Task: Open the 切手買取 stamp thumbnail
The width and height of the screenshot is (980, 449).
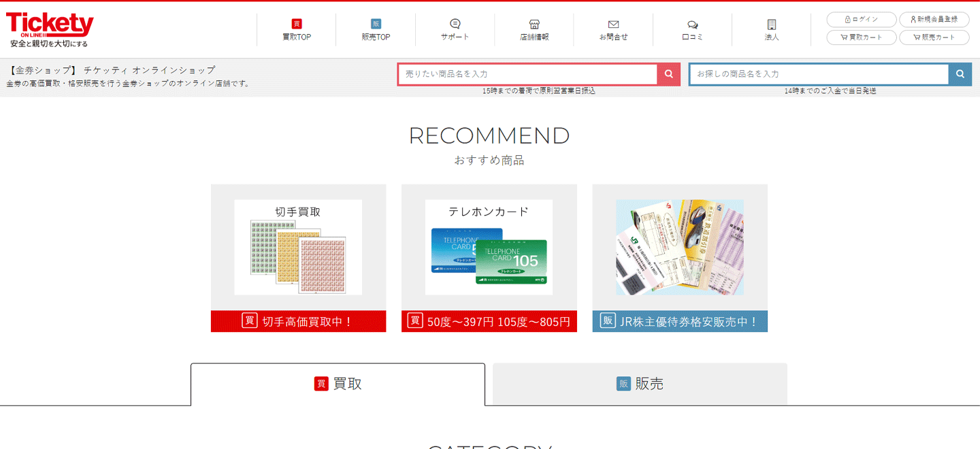Action: pyautogui.click(x=298, y=248)
